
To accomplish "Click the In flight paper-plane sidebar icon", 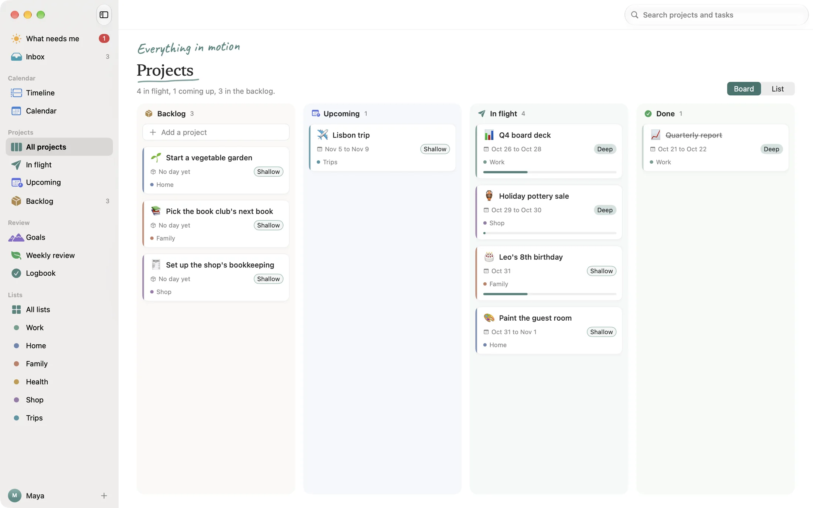I will 16,165.
